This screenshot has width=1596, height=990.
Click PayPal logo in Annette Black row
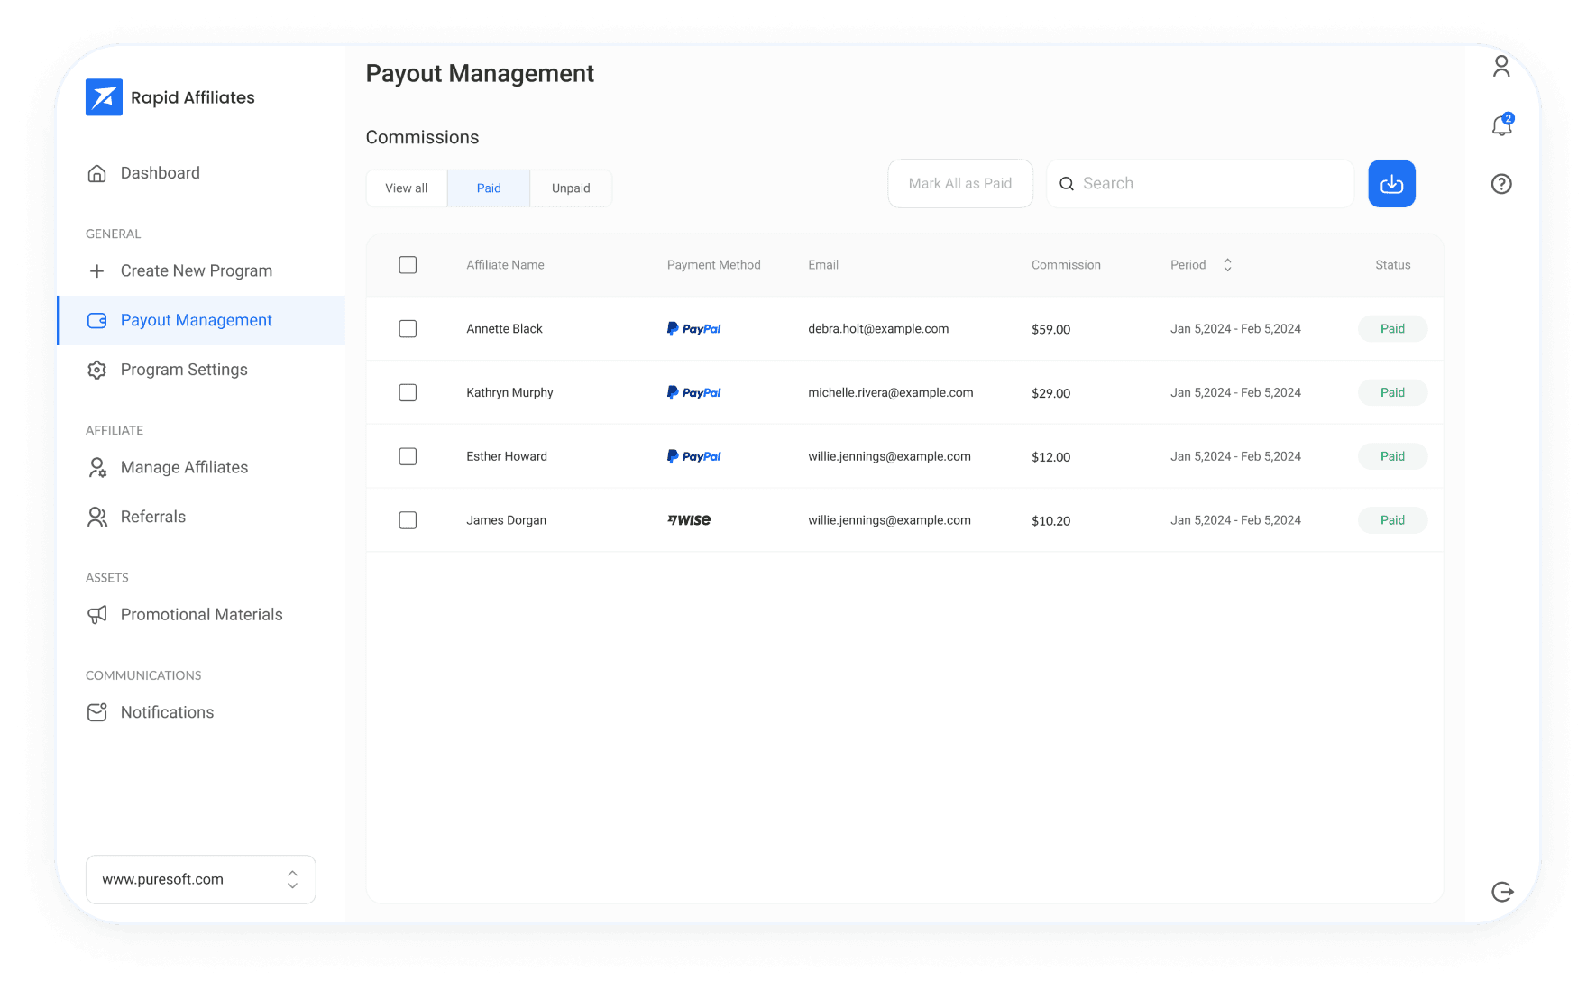(693, 329)
